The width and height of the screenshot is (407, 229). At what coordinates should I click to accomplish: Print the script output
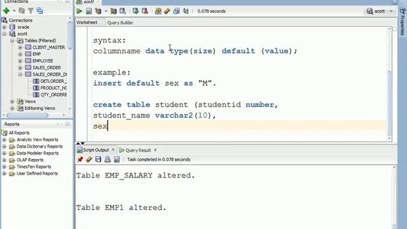pyautogui.click(x=107, y=159)
